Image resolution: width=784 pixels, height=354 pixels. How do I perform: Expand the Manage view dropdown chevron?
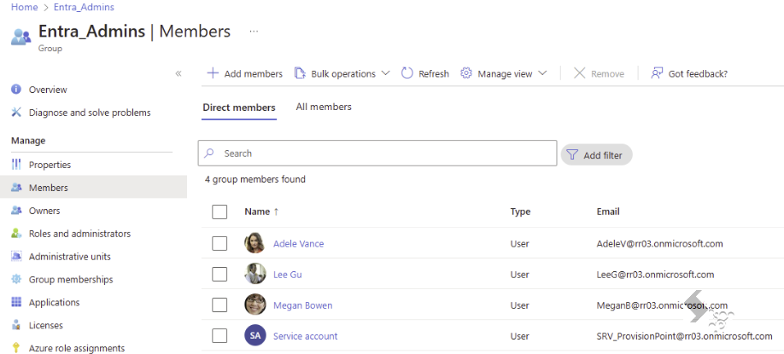click(542, 73)
